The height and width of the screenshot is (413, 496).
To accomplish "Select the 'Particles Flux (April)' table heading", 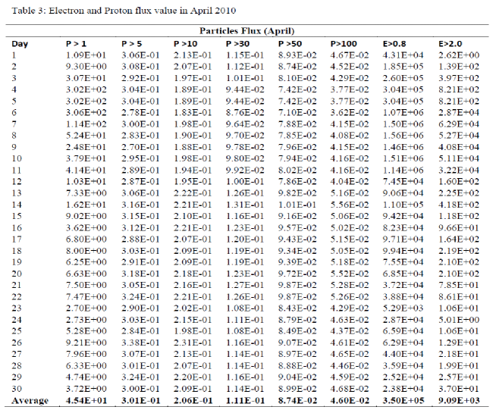I will tap(246, 31).
